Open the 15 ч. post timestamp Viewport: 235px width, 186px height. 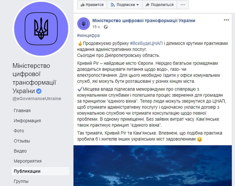click(96, 27)
